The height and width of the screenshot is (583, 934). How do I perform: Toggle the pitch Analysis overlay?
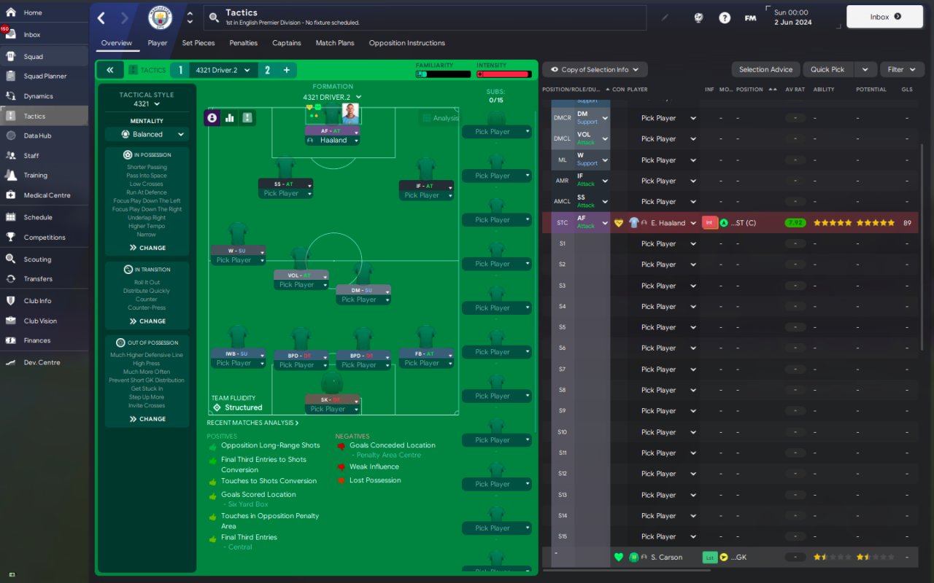440,118
